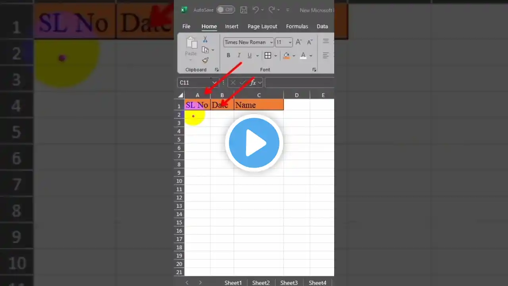Image resolution: width=508 pixels, height=286 pixels.
Task: Play the video with the blue button
Action: coord(254,143)
